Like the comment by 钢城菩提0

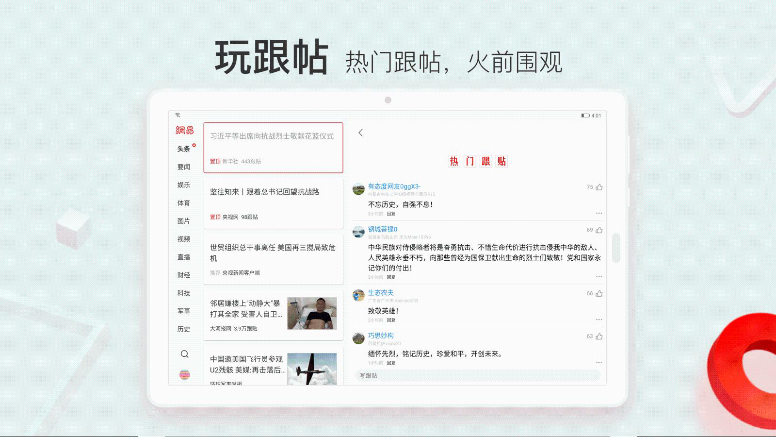[x=599, y=230]
